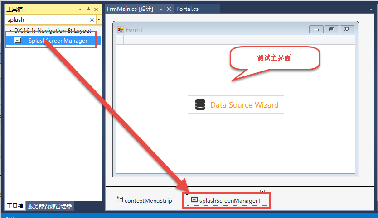Click the Data Source Wizard button

pos(236,104)
